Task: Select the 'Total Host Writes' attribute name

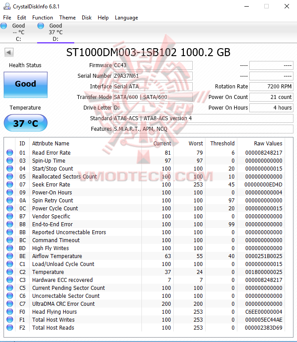Action: 53,320
